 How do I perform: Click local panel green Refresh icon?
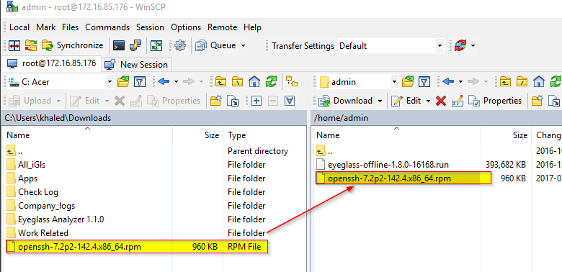271,82
